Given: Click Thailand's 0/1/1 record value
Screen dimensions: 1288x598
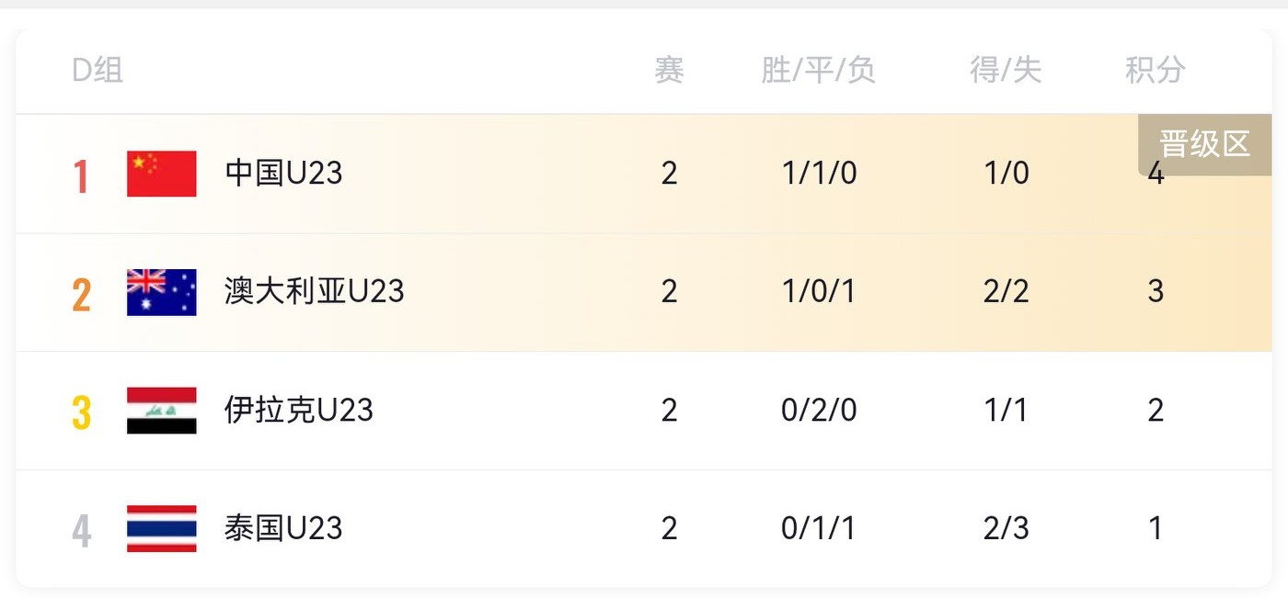Looking at the screenshot, I should [818, 528].
